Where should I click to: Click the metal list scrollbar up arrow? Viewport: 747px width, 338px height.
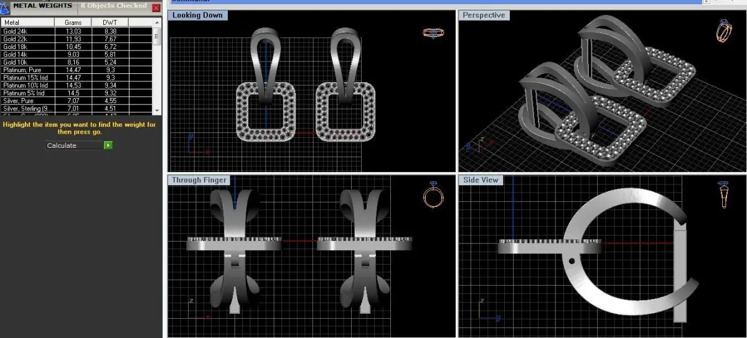click(156, 22)
